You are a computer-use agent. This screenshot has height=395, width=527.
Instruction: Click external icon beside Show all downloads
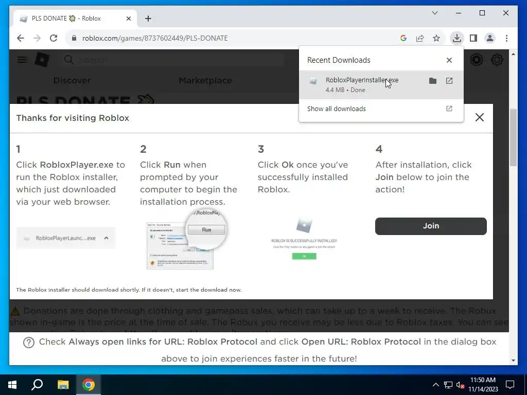pyautogui.click(x=449, y=109)
